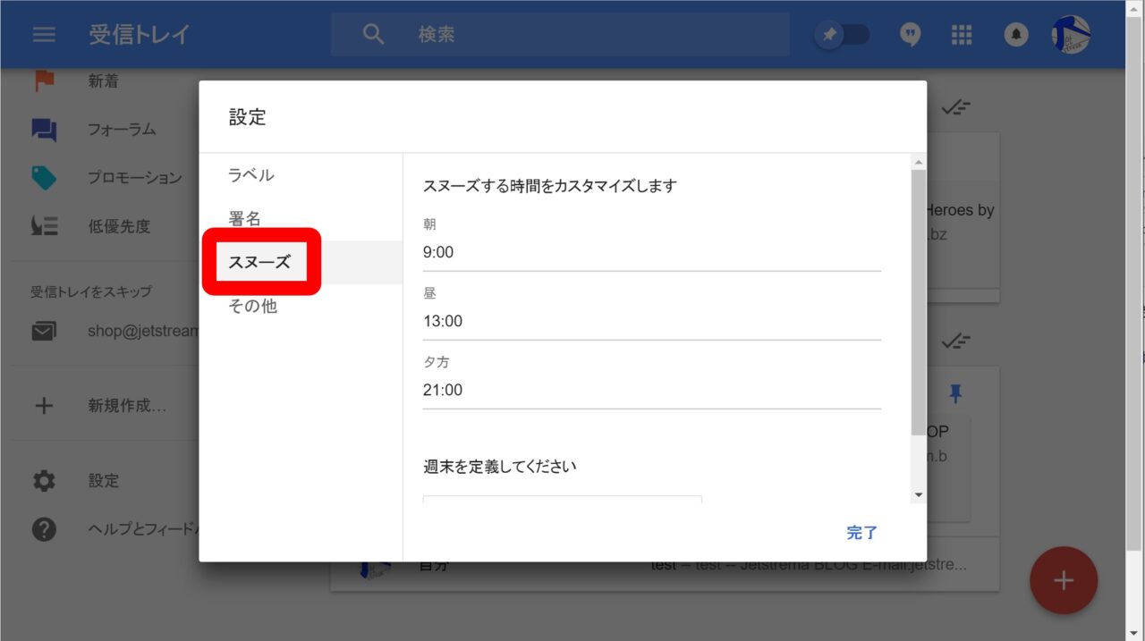Click the blue pin icon on email
The width and height of the screenshot is (1145, 641).
(x=955, y=393)
